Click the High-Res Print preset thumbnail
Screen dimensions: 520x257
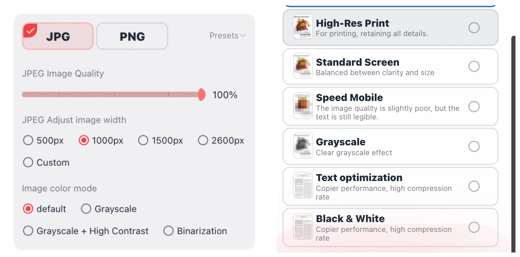point(303,28)
